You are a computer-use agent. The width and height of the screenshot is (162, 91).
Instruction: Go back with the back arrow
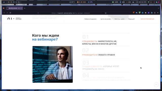point(4,13)
